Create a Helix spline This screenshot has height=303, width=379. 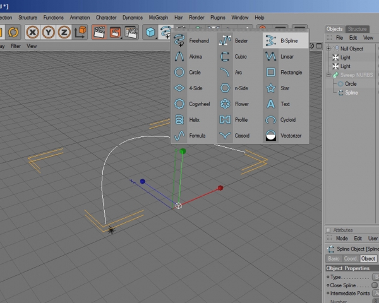pyautogui.click(x=193, y=119)
